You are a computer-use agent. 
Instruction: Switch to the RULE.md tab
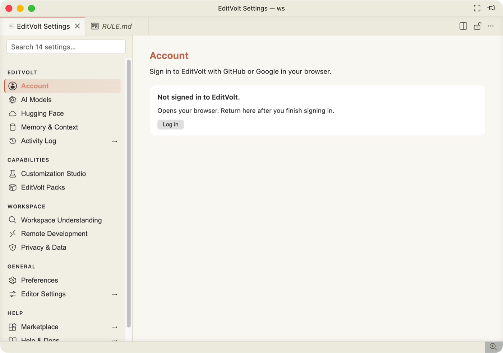(117, 26)
